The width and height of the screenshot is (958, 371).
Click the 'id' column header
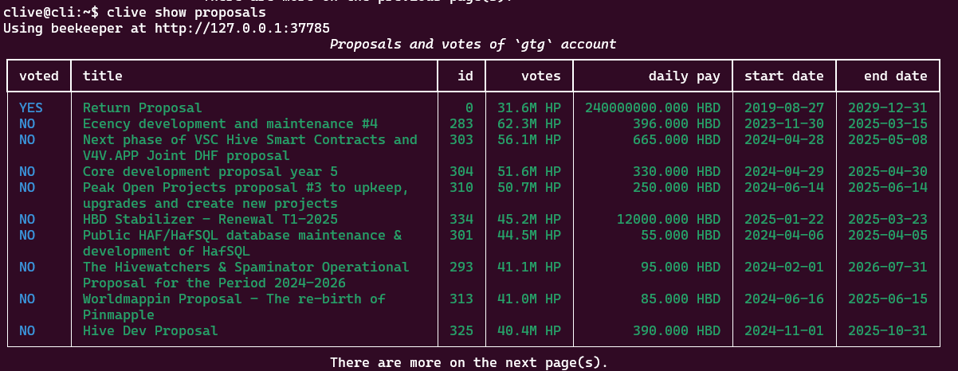465,76
